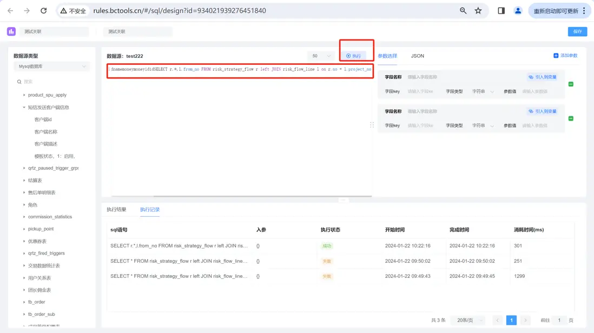
Task: Click the first 测试关联 name field
Action: [x=54, y=31]
